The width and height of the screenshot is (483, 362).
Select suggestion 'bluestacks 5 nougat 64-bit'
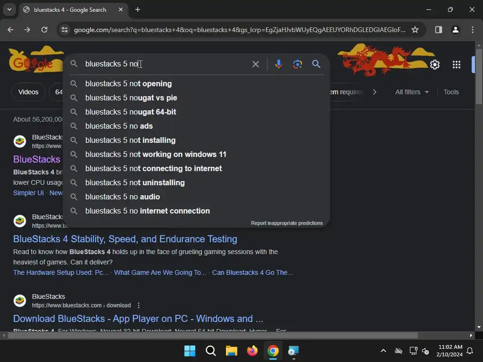coord(197,112)
